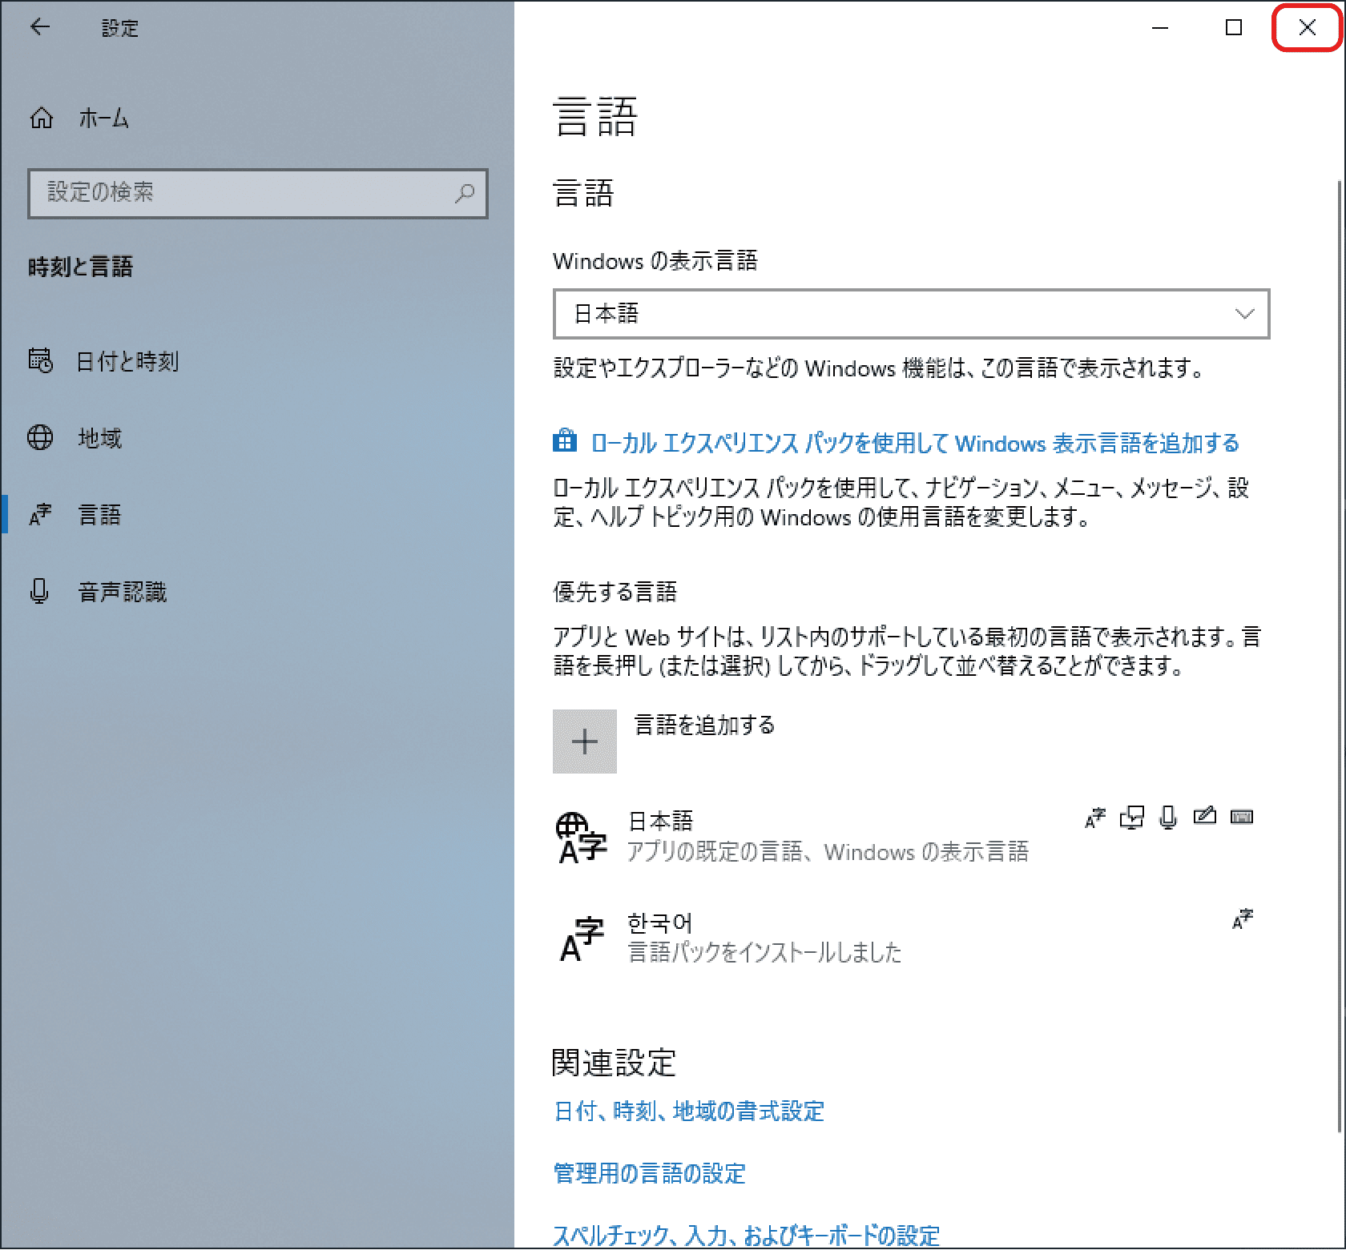Screen dimensions: 1346x1250
Task: Open 日付、時刻、地域の書式設定 link
Action: (689, 1111)
